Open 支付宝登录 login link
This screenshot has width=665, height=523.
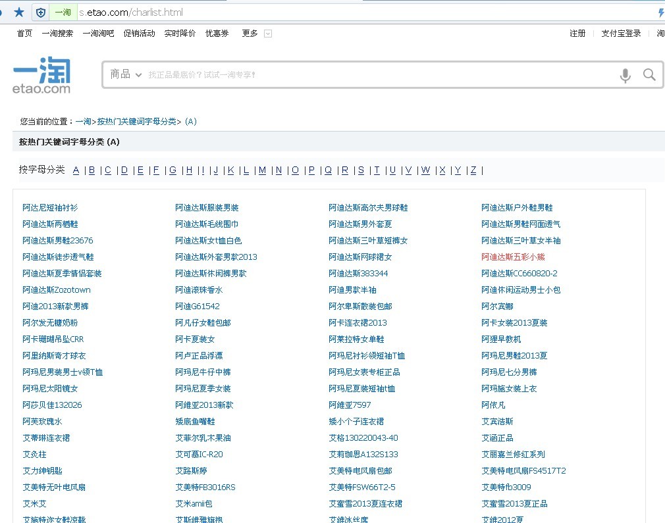pyautogui.click(x=621, y=34)
